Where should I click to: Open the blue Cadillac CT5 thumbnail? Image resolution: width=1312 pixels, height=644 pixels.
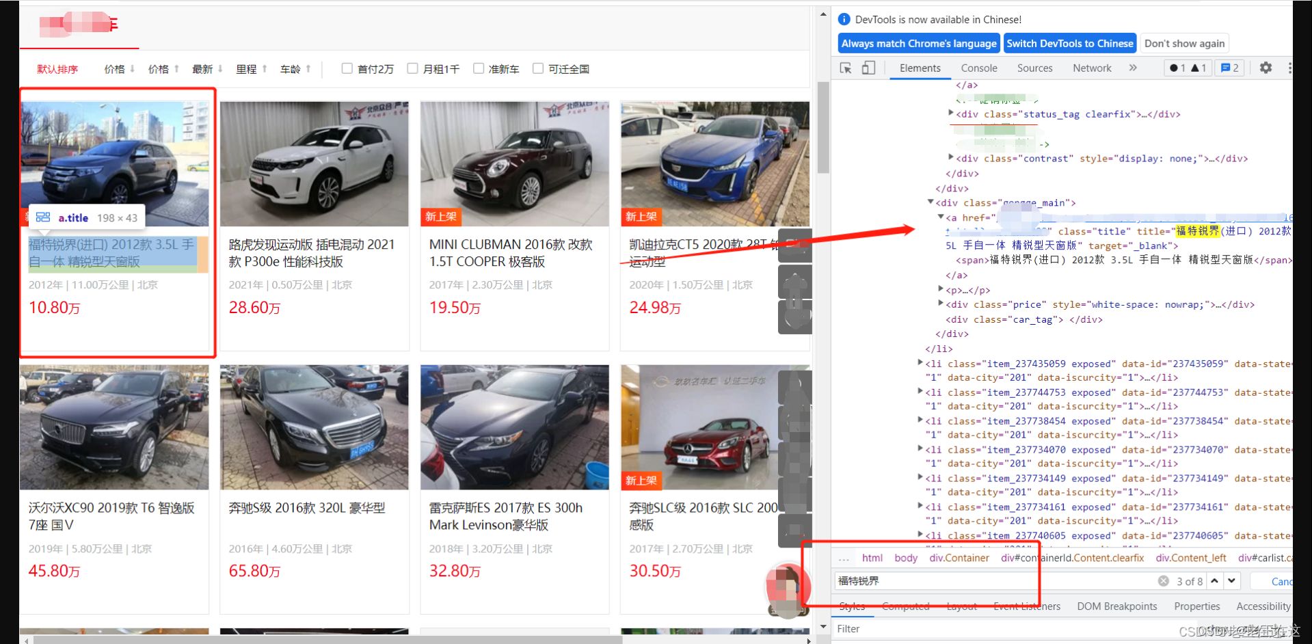click(715, 164)
